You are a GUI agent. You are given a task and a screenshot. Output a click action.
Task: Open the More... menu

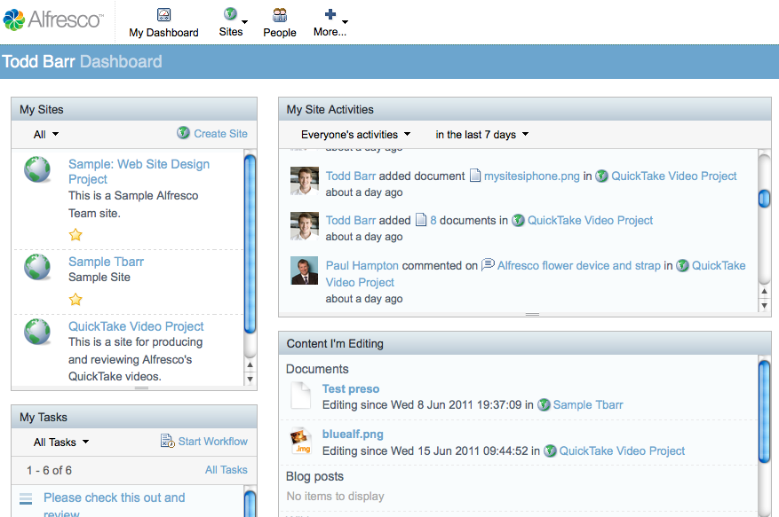(330, 32)
